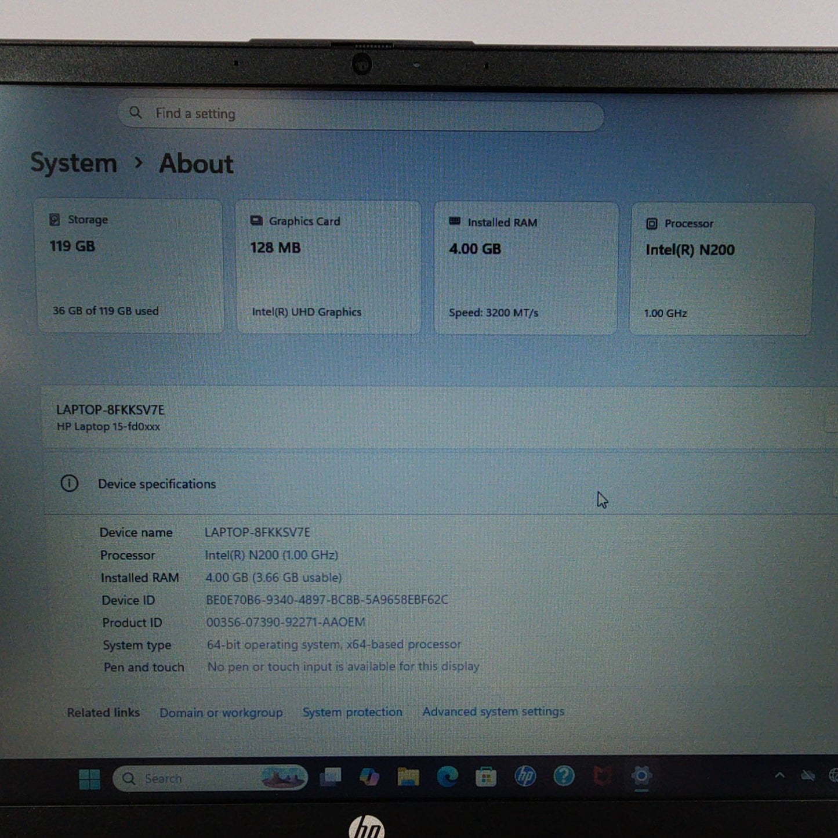
Task: Select '36 GB of 119 GB used' text
Action: click(106, 311)
